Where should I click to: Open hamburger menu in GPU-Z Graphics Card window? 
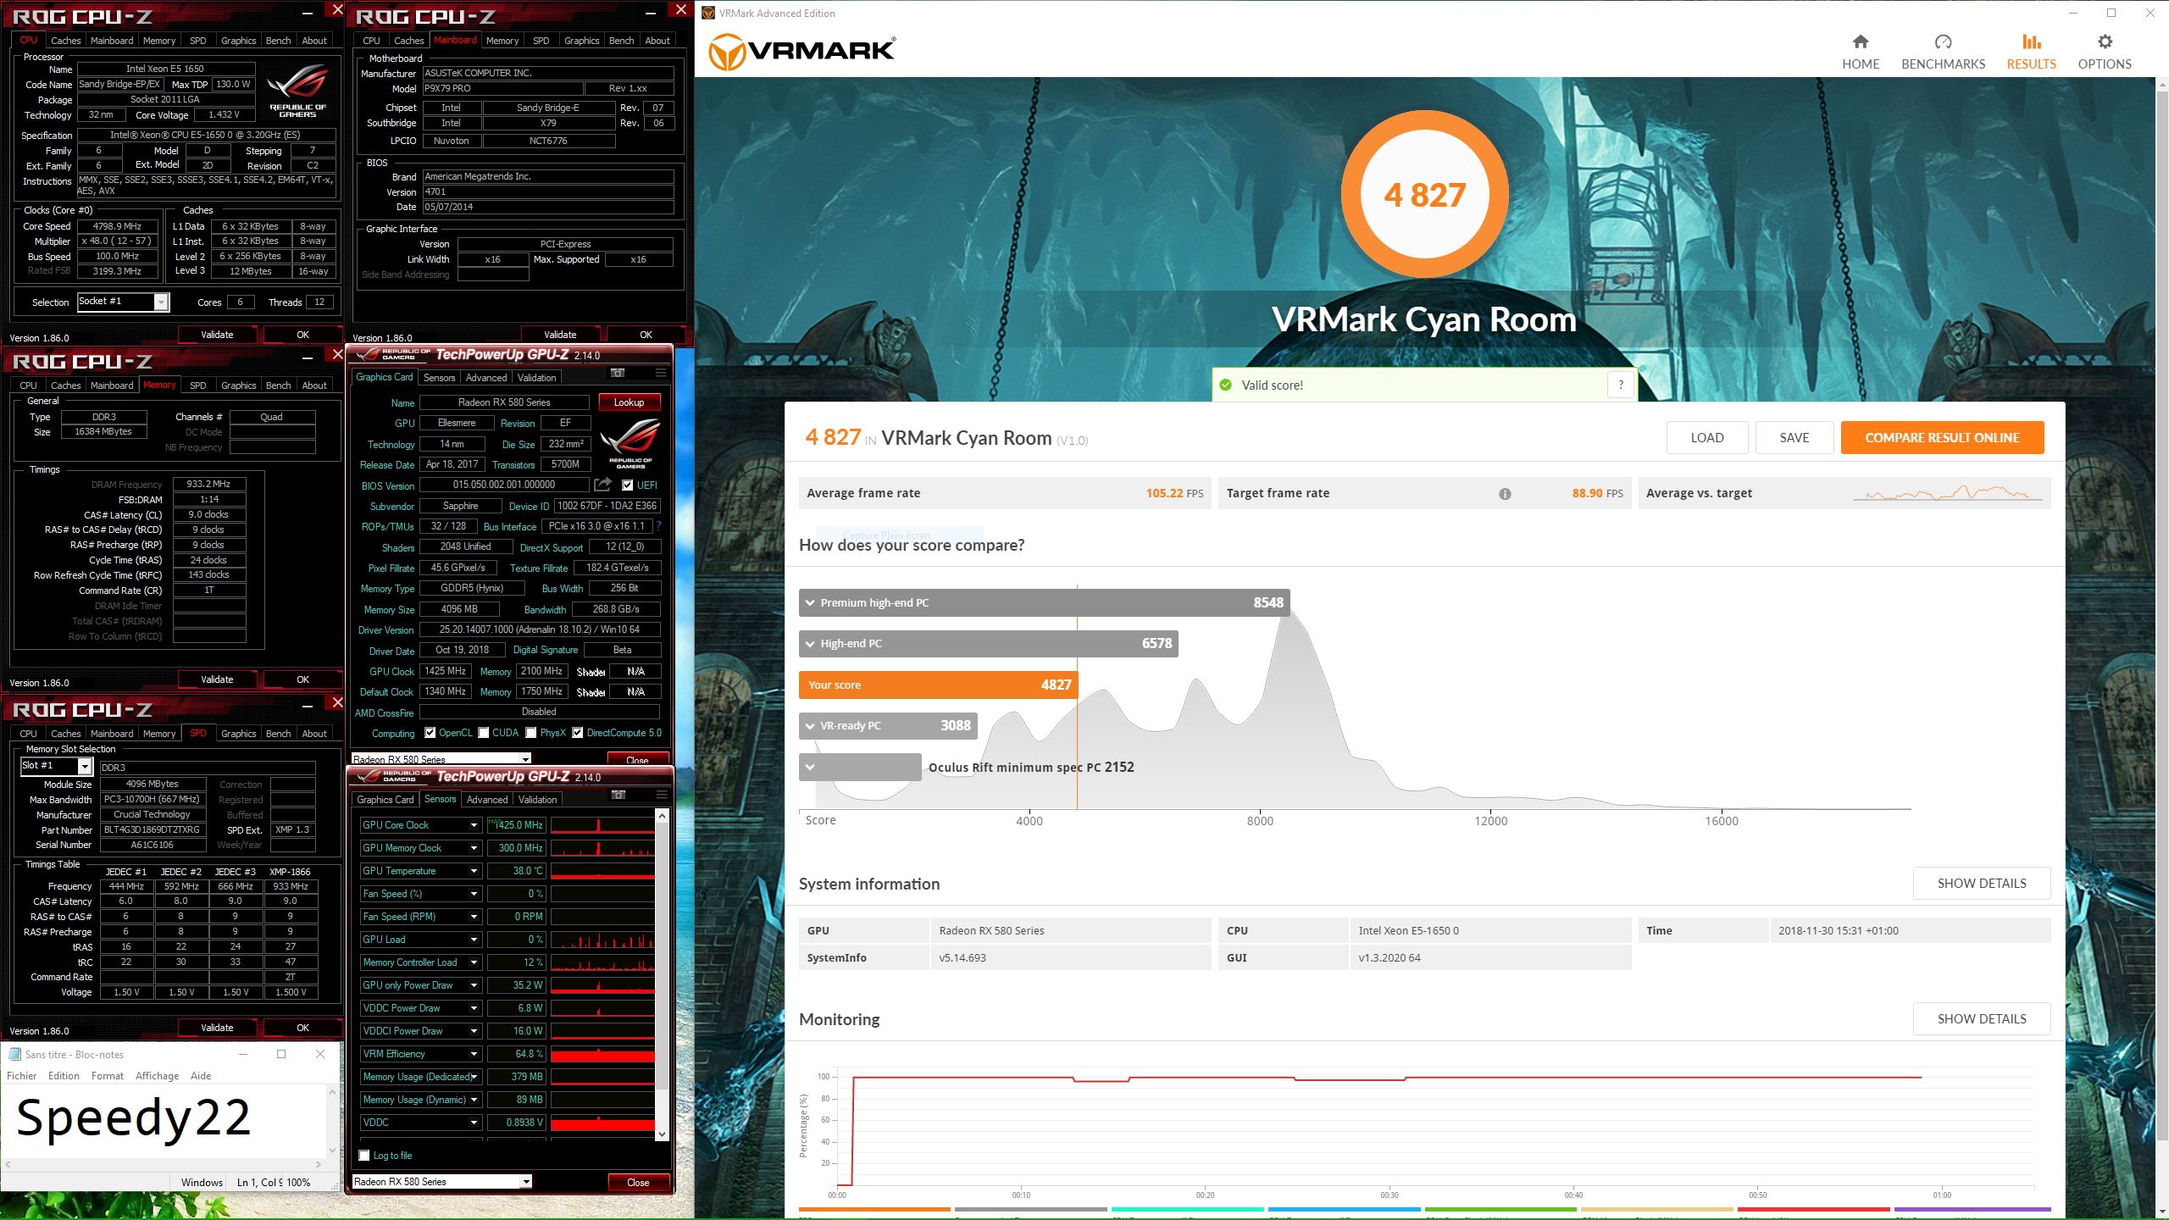click(661, 373)
